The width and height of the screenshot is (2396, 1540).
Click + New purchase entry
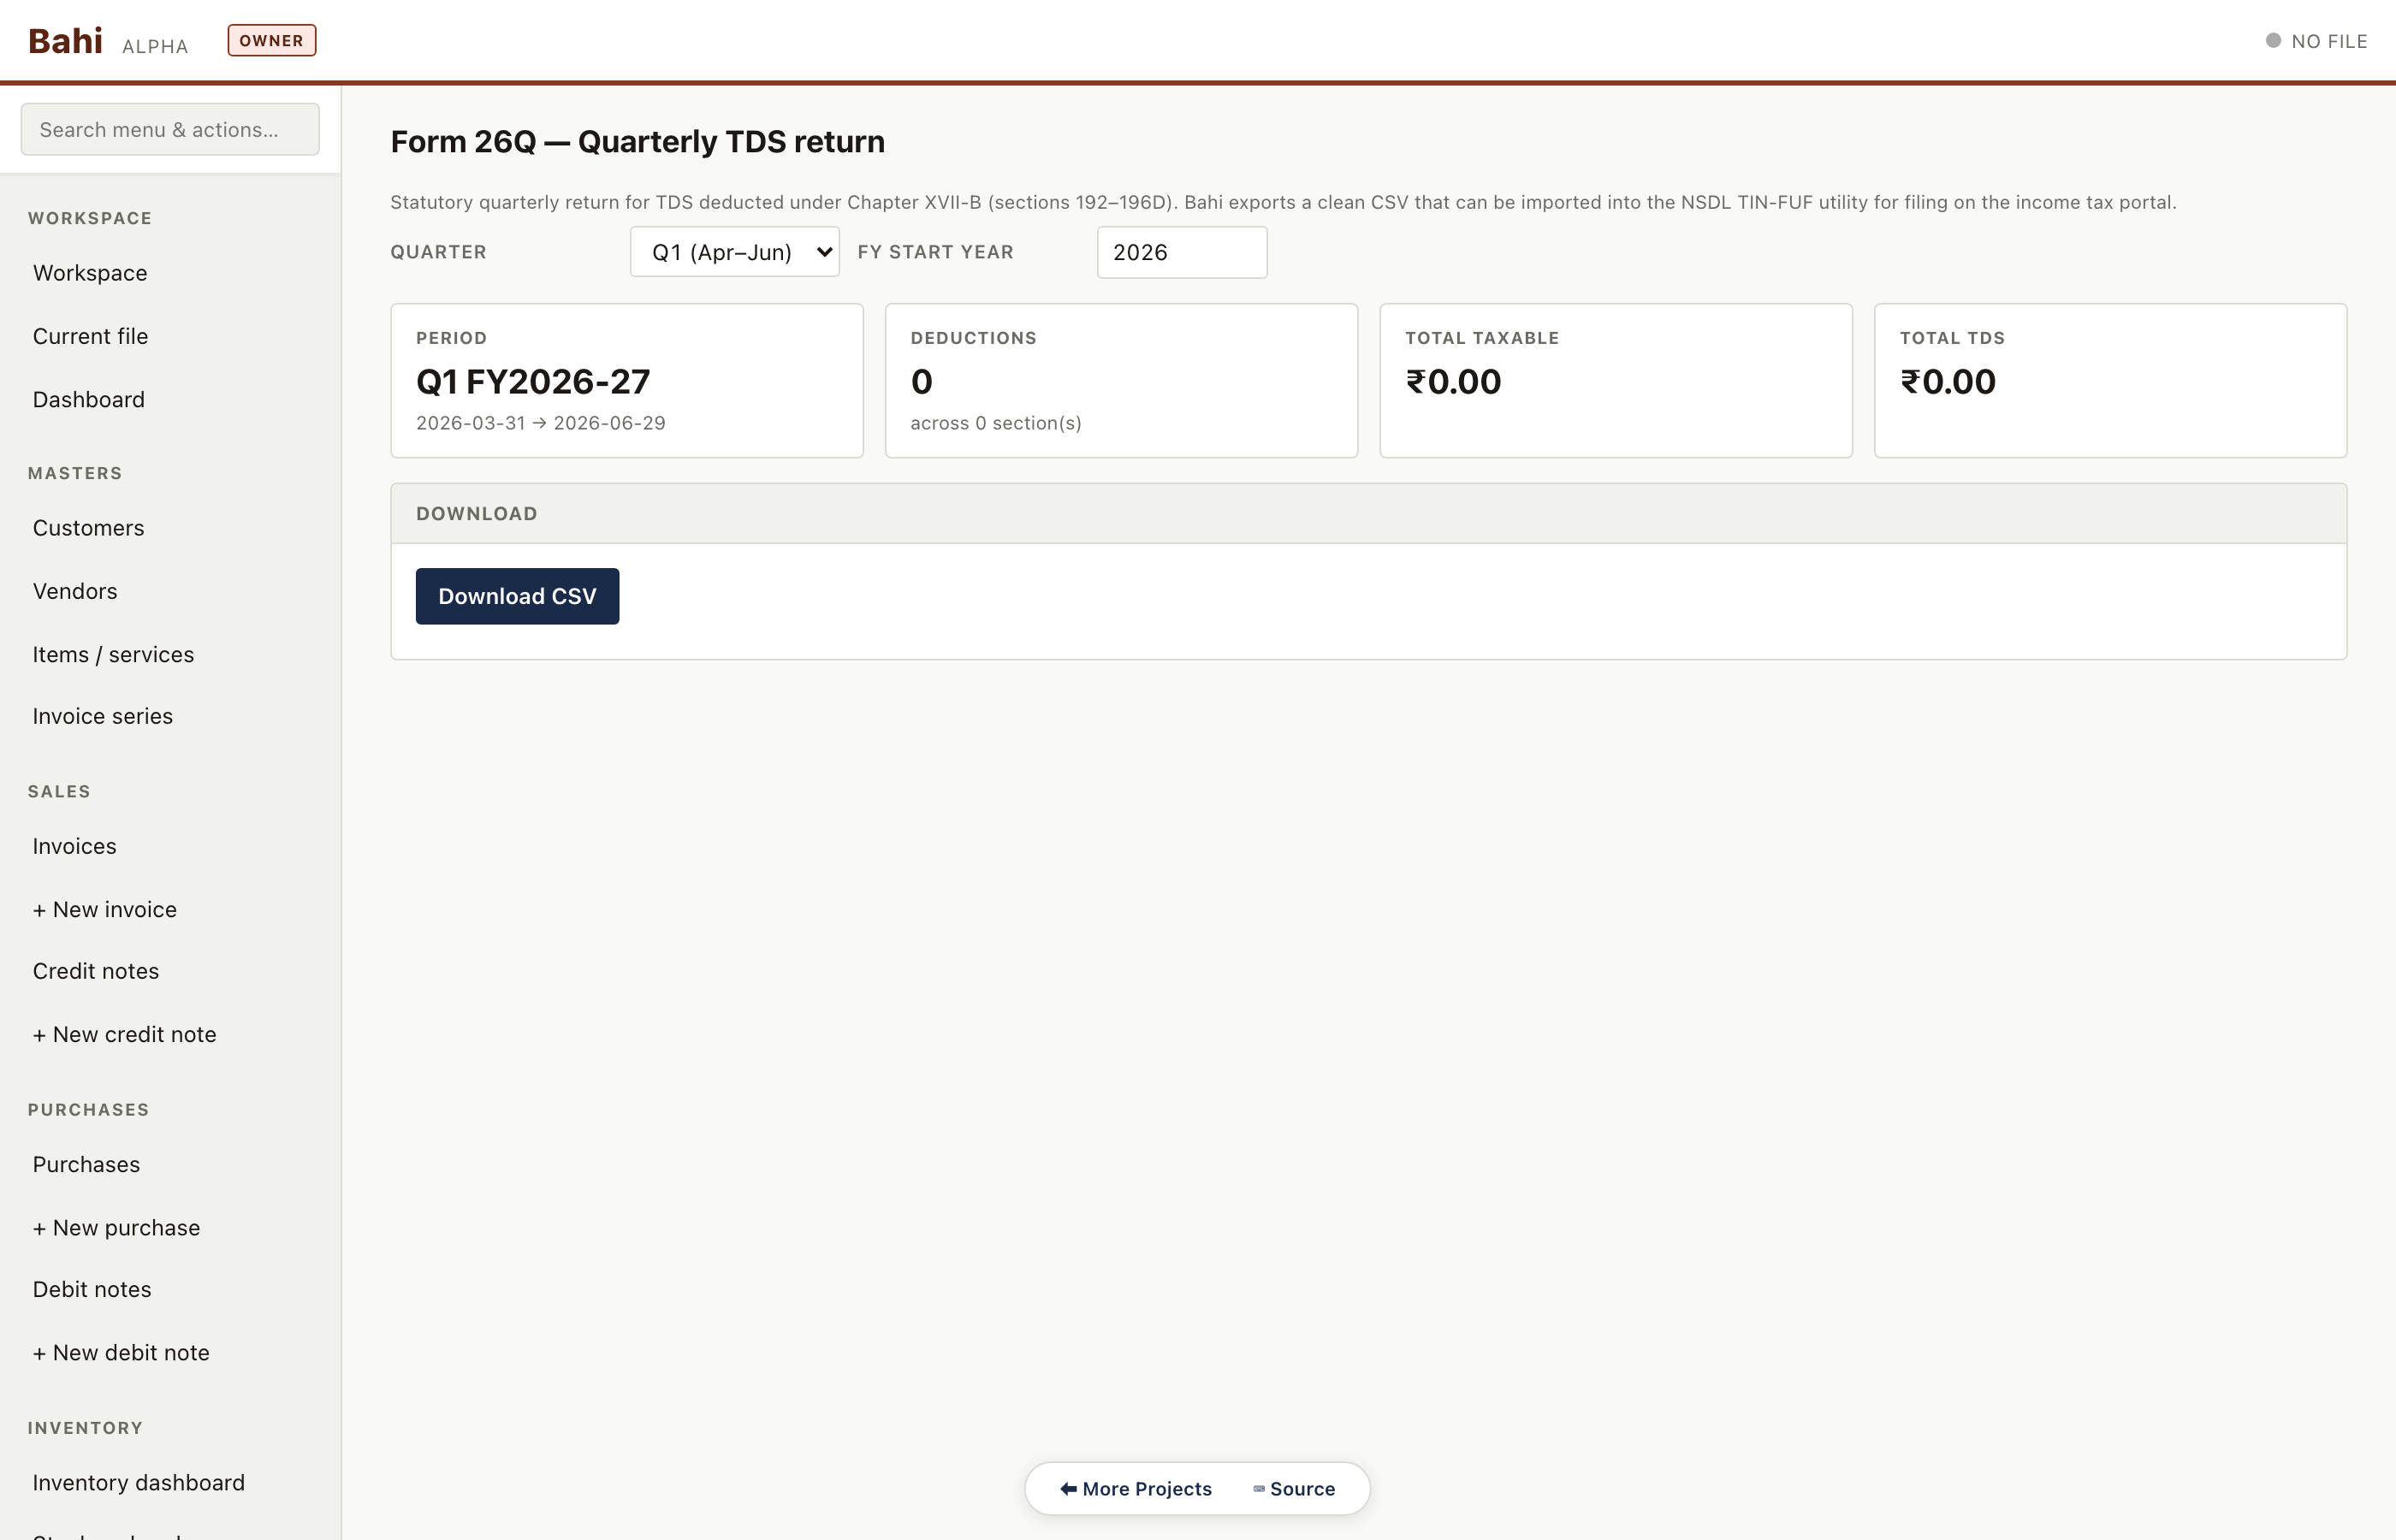[116, 1228]
